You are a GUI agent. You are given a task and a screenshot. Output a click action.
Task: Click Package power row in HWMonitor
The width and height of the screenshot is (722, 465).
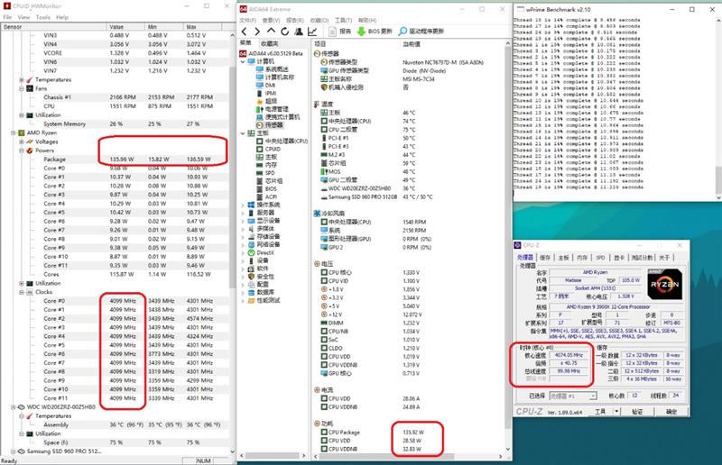tap(116, 160)
